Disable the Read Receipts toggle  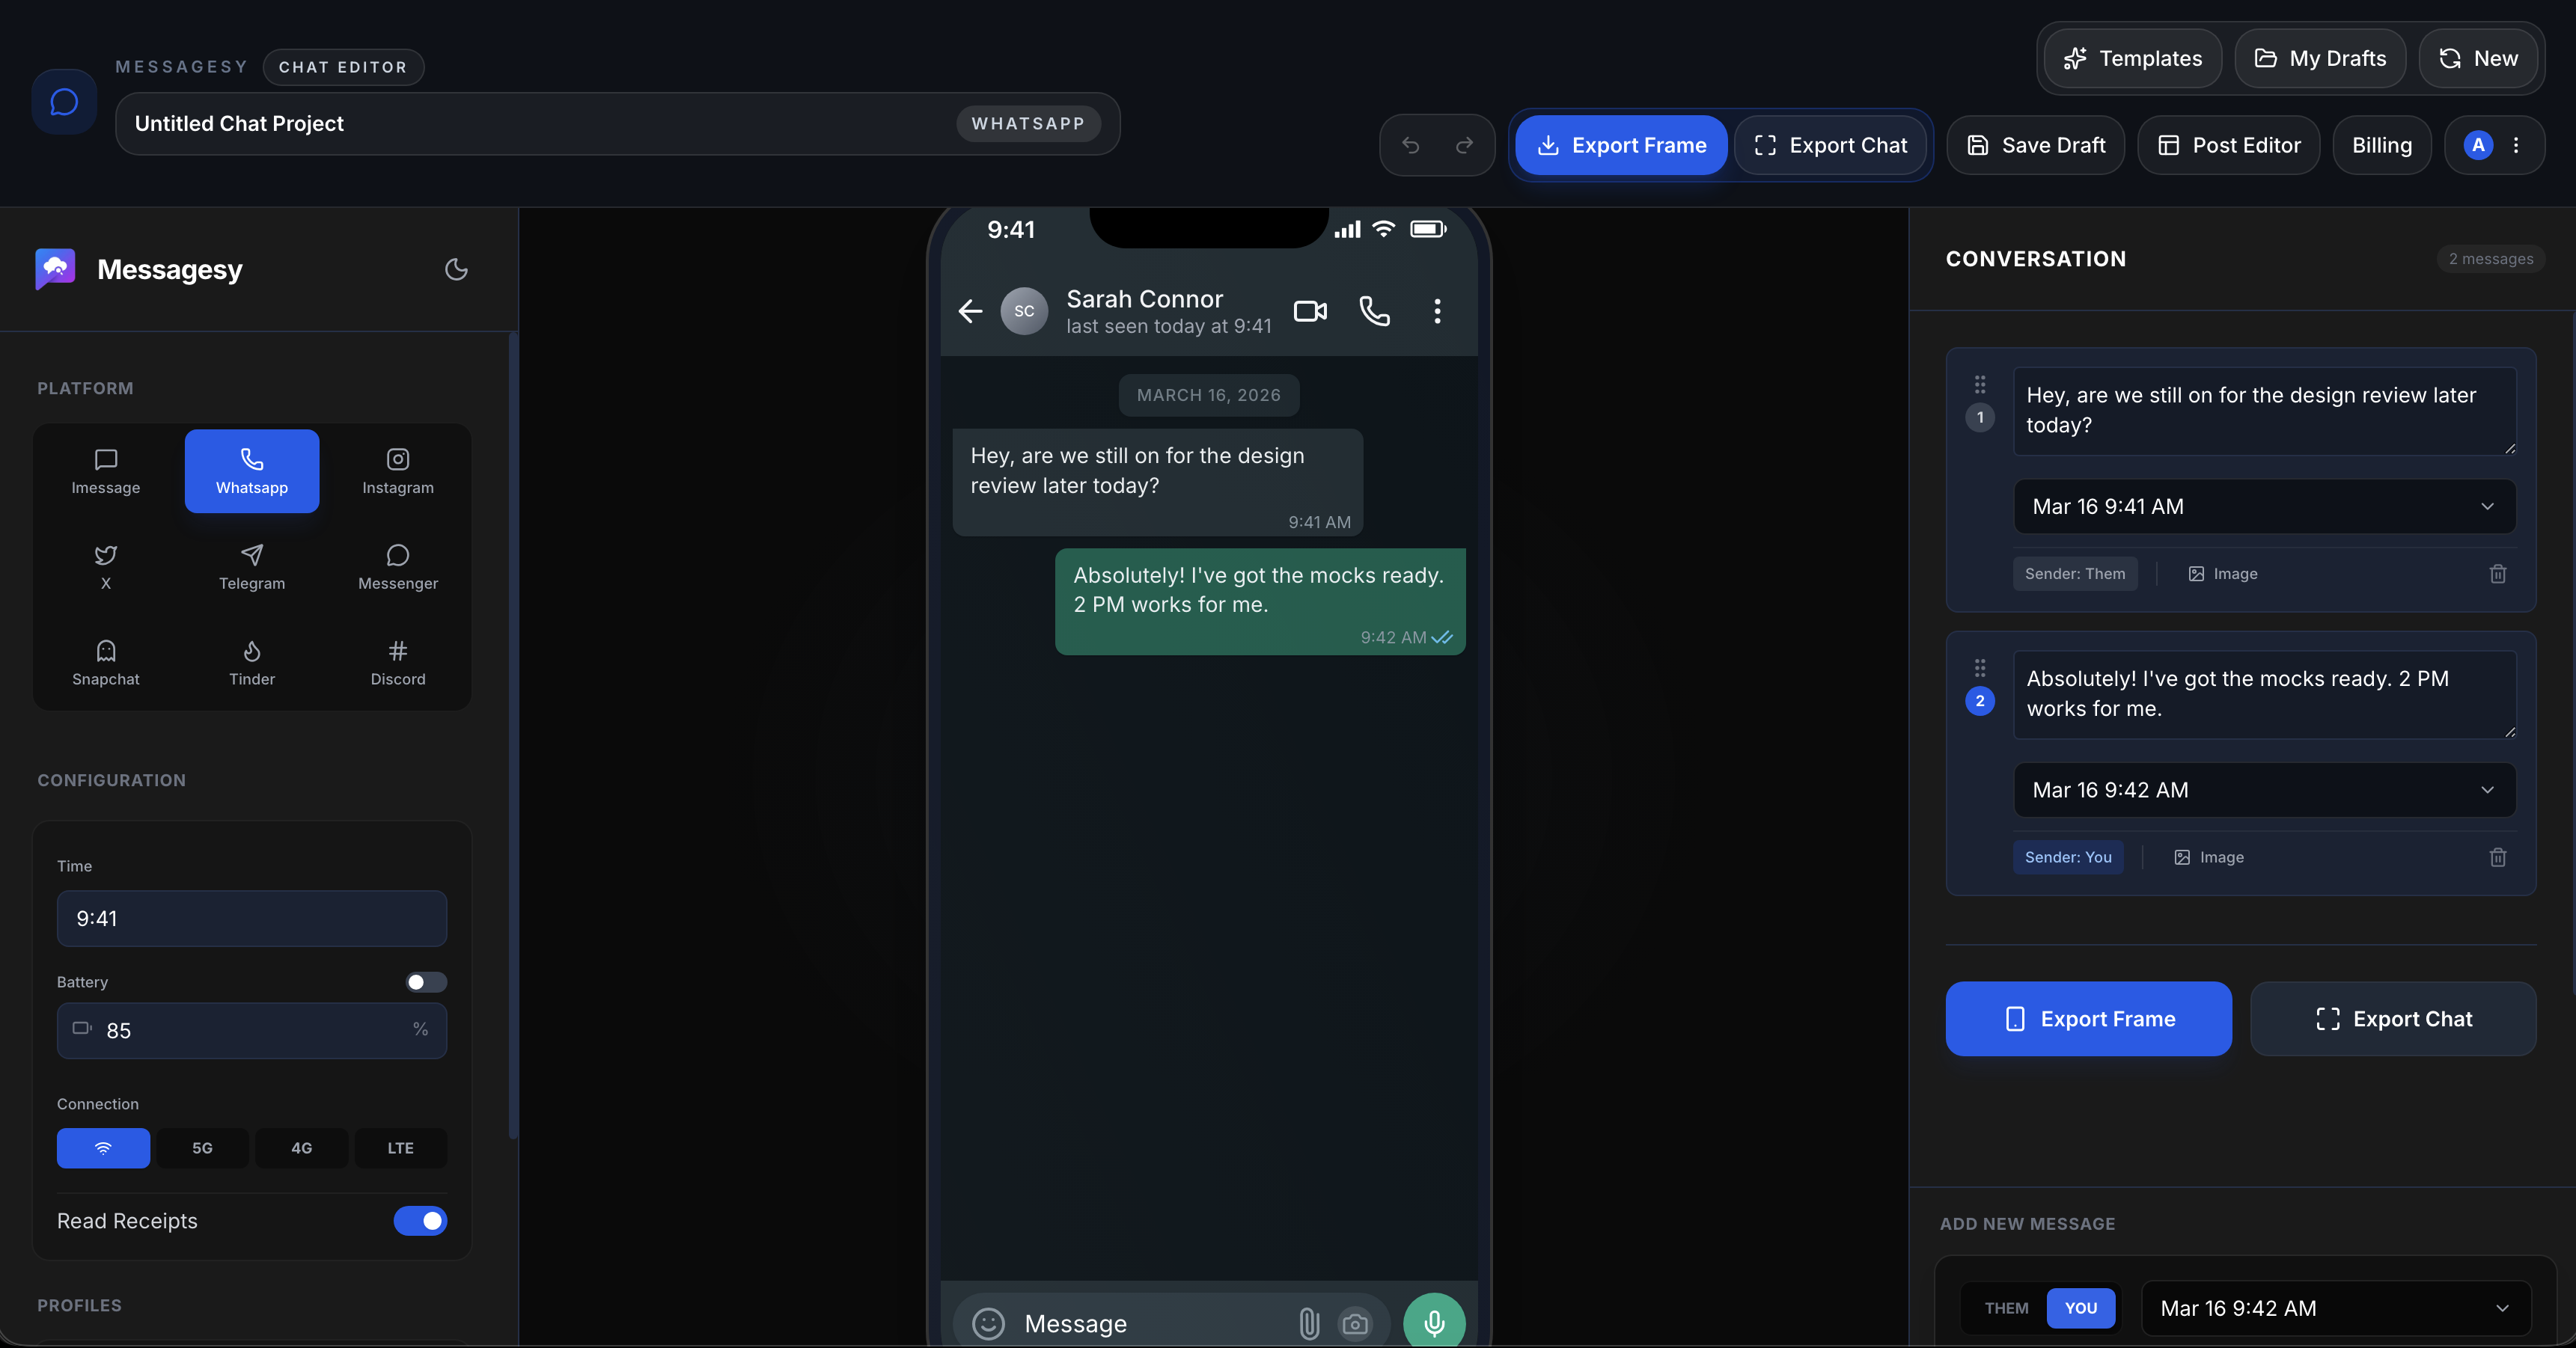pos(420,1221)
